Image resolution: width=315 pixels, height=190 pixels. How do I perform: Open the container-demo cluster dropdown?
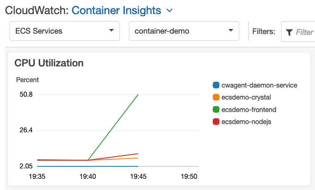[184, 31]
